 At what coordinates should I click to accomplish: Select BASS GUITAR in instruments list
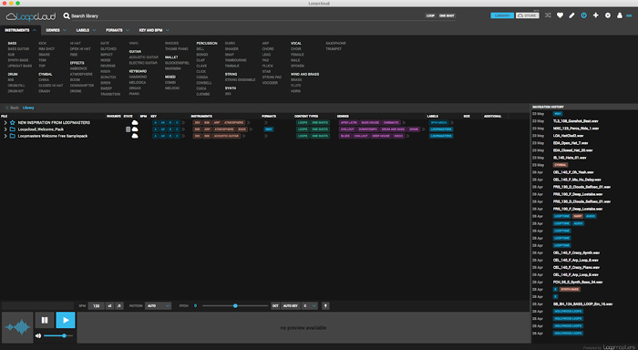click(x=18, y=49)
